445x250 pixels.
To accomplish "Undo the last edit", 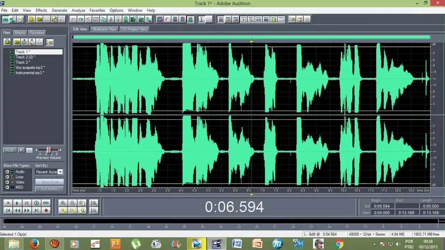I will click(73, 19).
